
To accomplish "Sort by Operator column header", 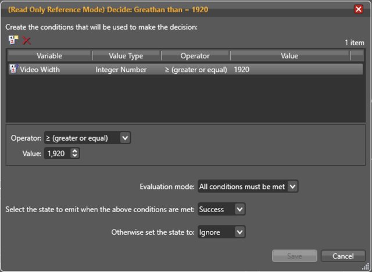I will pyautogui.click(x=195, y=56).
